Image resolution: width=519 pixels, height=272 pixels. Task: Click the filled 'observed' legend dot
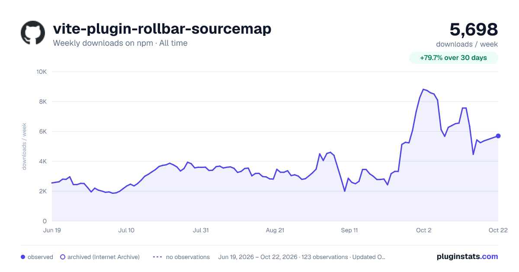[23, 257]
